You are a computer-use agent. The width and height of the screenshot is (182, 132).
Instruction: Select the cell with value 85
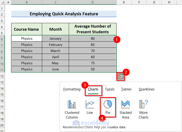(93, 45)
